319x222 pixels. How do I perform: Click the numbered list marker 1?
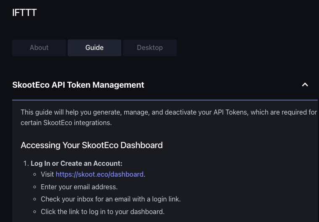click(x=26, y=163)
